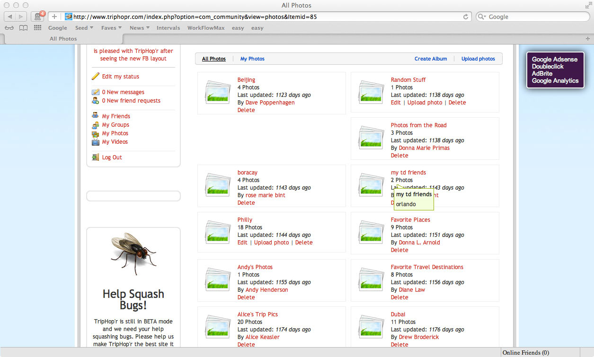Click the My Groups icon in sidebar
594x357 pixels.
click(96, 125)
